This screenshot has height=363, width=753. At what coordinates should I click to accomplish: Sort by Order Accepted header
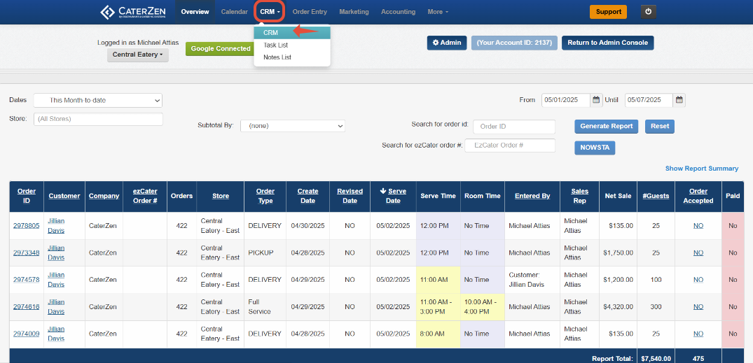pos(698,196)
